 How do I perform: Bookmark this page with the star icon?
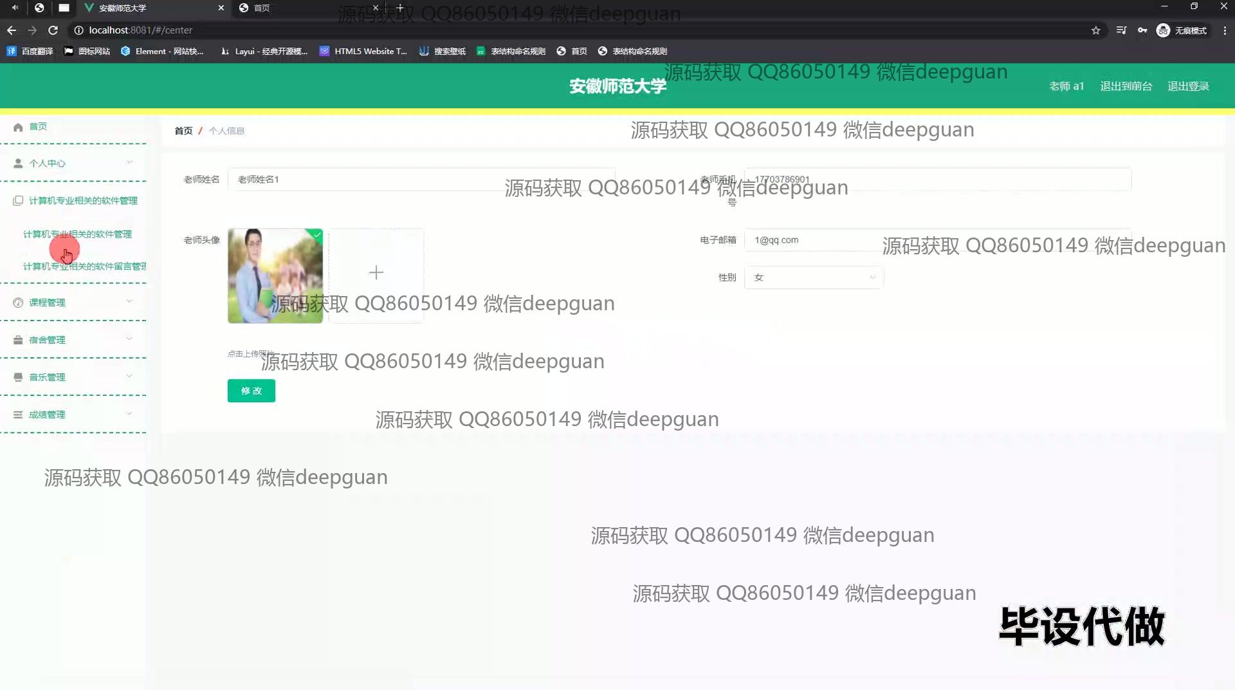(x=1095, y=30)
